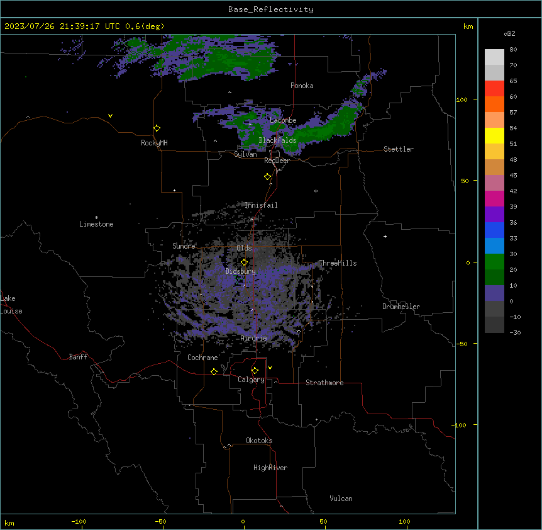Click the Okotoks label
The width and height of the screenshot is (542, 530).
(x=259, y=441)
